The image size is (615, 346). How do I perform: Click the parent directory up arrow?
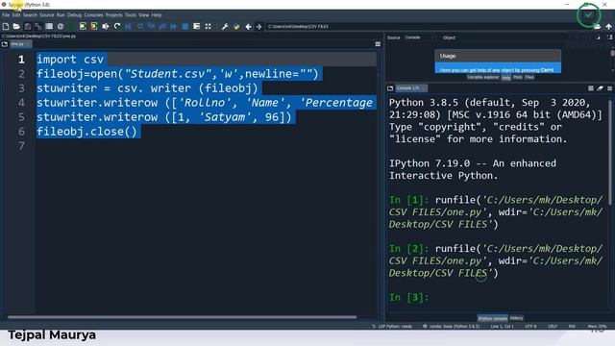(608, 26)
